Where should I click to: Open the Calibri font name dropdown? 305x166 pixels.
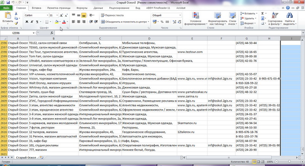pos(47,15)
